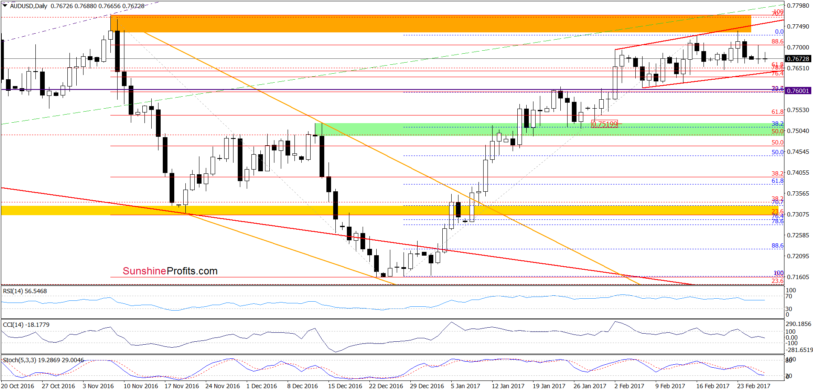This screenshot has width=813, height=392.
Task: Click the 12 Jan 2017 date label
Action: point(508,386)
